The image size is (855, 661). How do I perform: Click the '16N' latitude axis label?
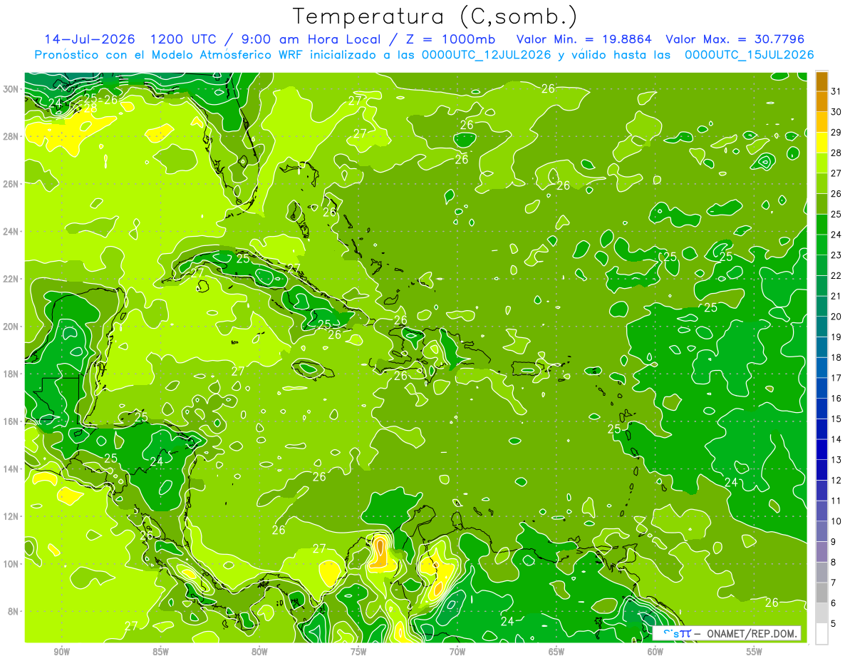point(11,421)
